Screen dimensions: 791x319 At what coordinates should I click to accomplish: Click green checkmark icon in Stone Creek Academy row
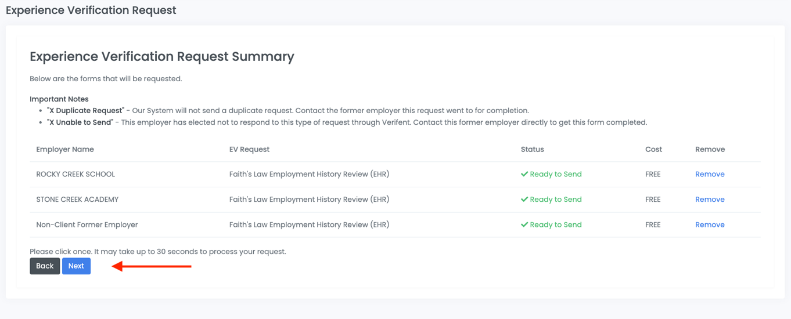(524, 200)
